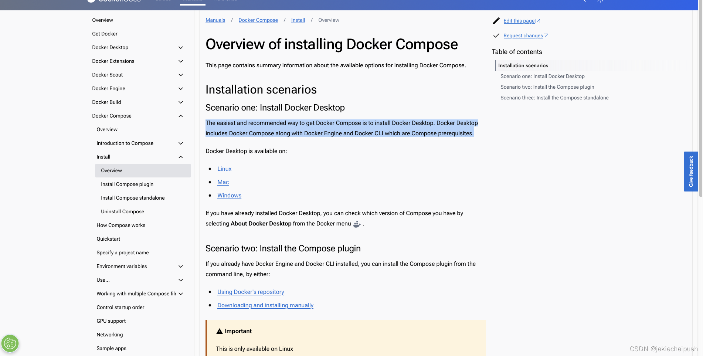
Task: Jump to Scenario two in table of contents
Action: pyautogui.click(x=547, y=87)
